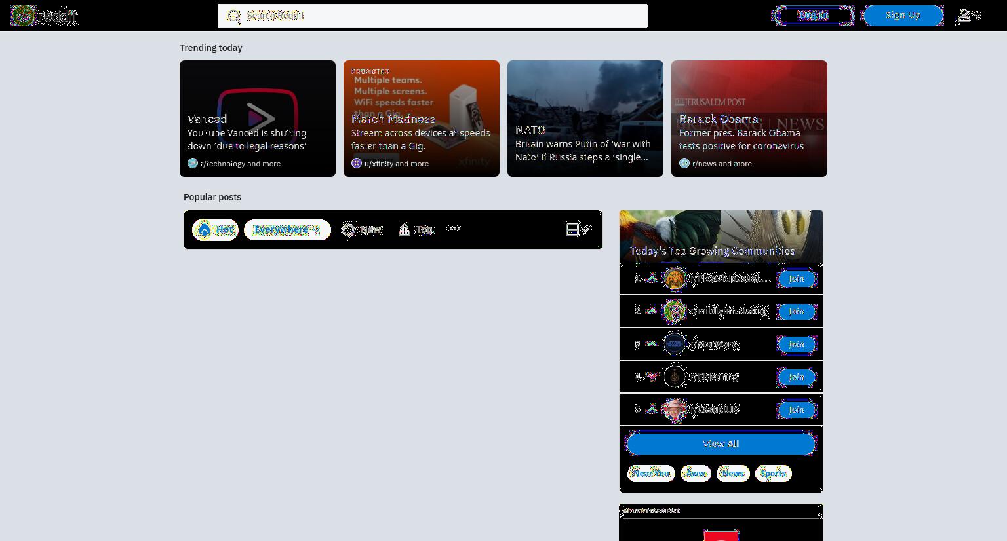Open r/news and more link
This screenshot has width=1007, height=541.
click(x=722, y=164)
